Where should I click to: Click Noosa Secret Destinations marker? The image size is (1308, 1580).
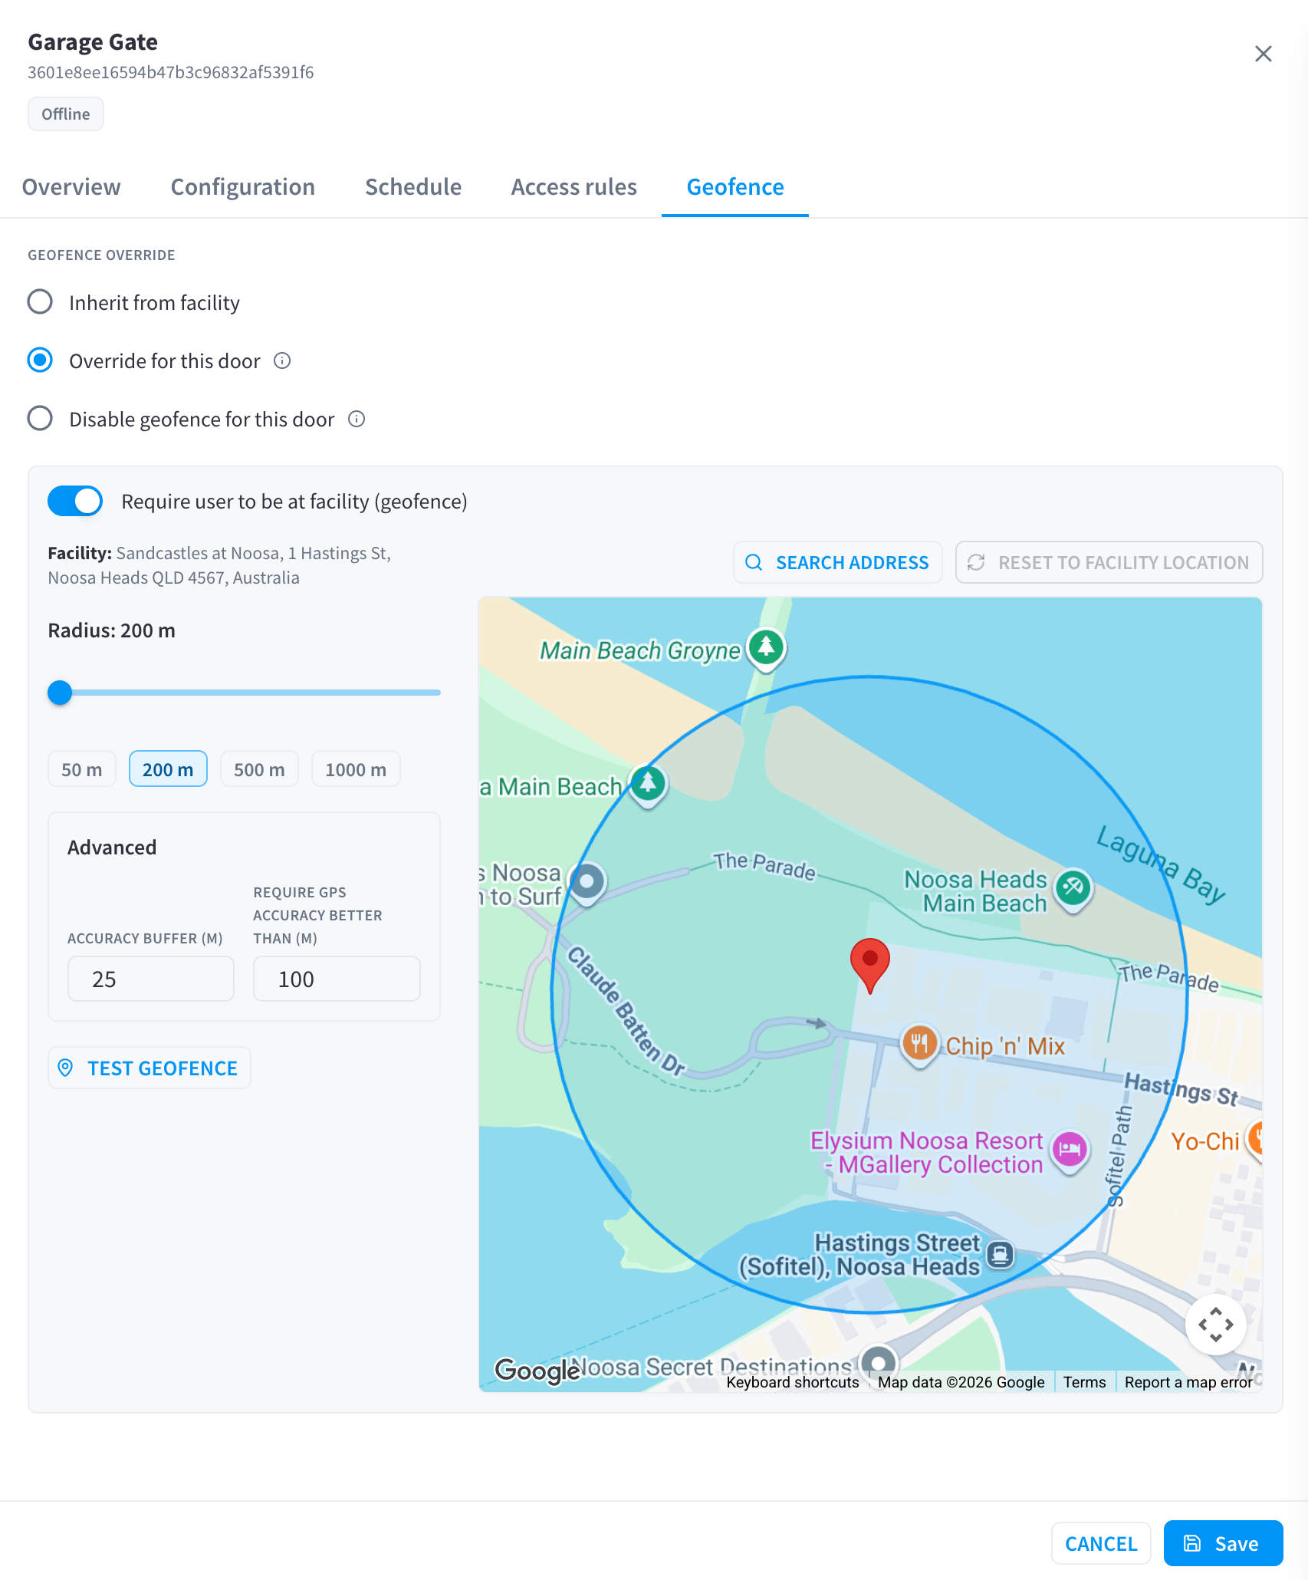click(879, 1363)
